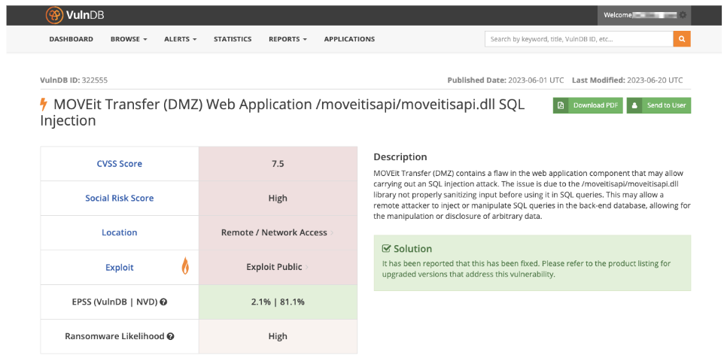Open the Location link
This screenshot has height=355, width=724.
tap(120, 232)
